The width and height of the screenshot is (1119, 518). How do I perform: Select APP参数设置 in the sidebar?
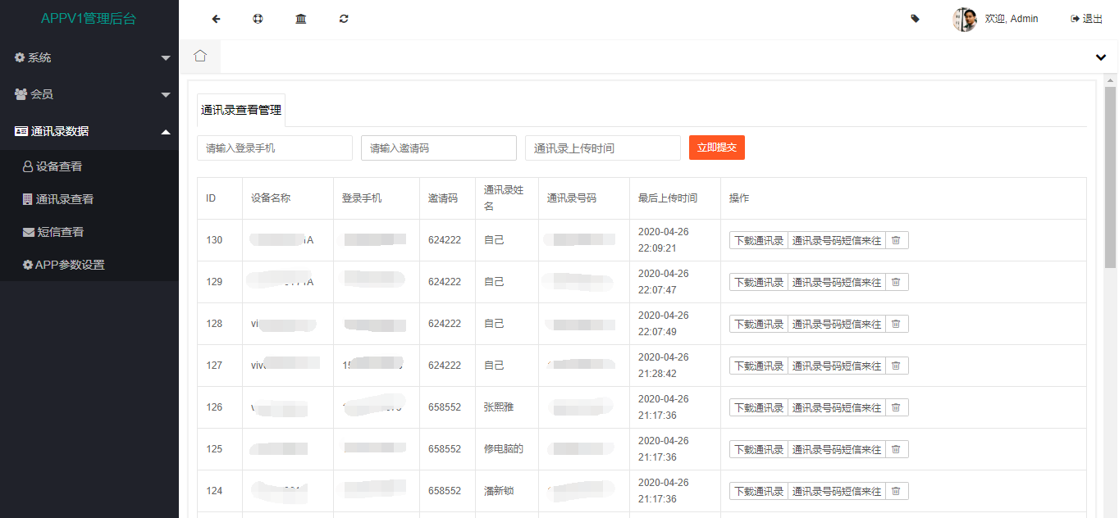click(x=70, y=265)
